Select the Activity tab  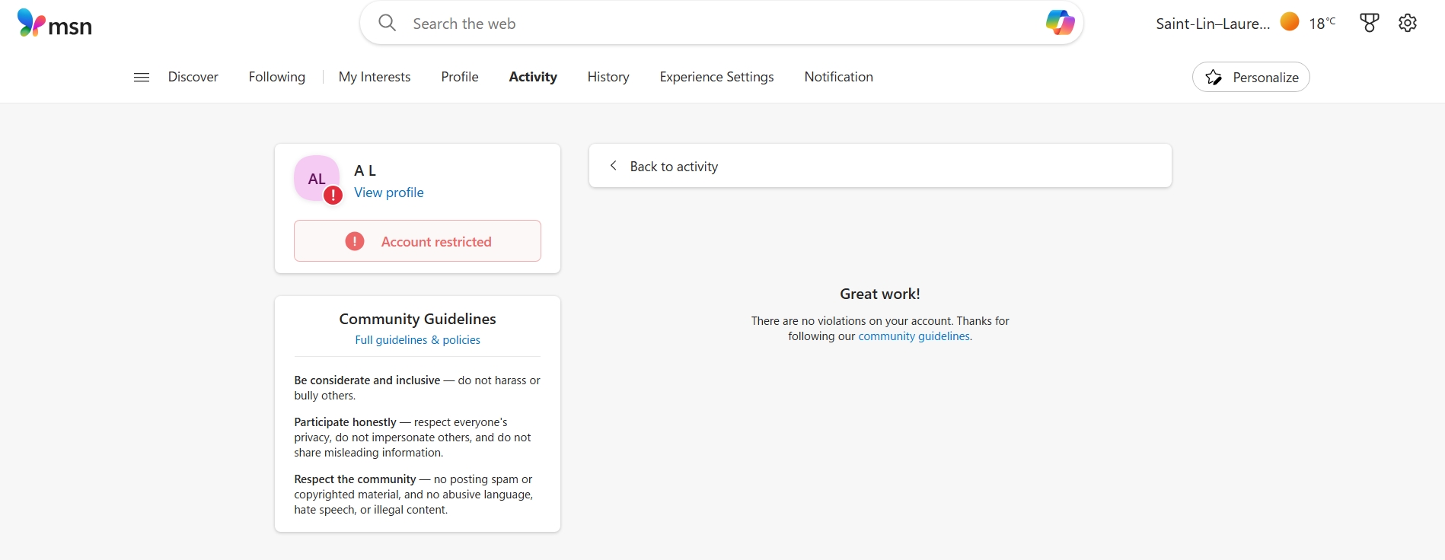(533, 77)
